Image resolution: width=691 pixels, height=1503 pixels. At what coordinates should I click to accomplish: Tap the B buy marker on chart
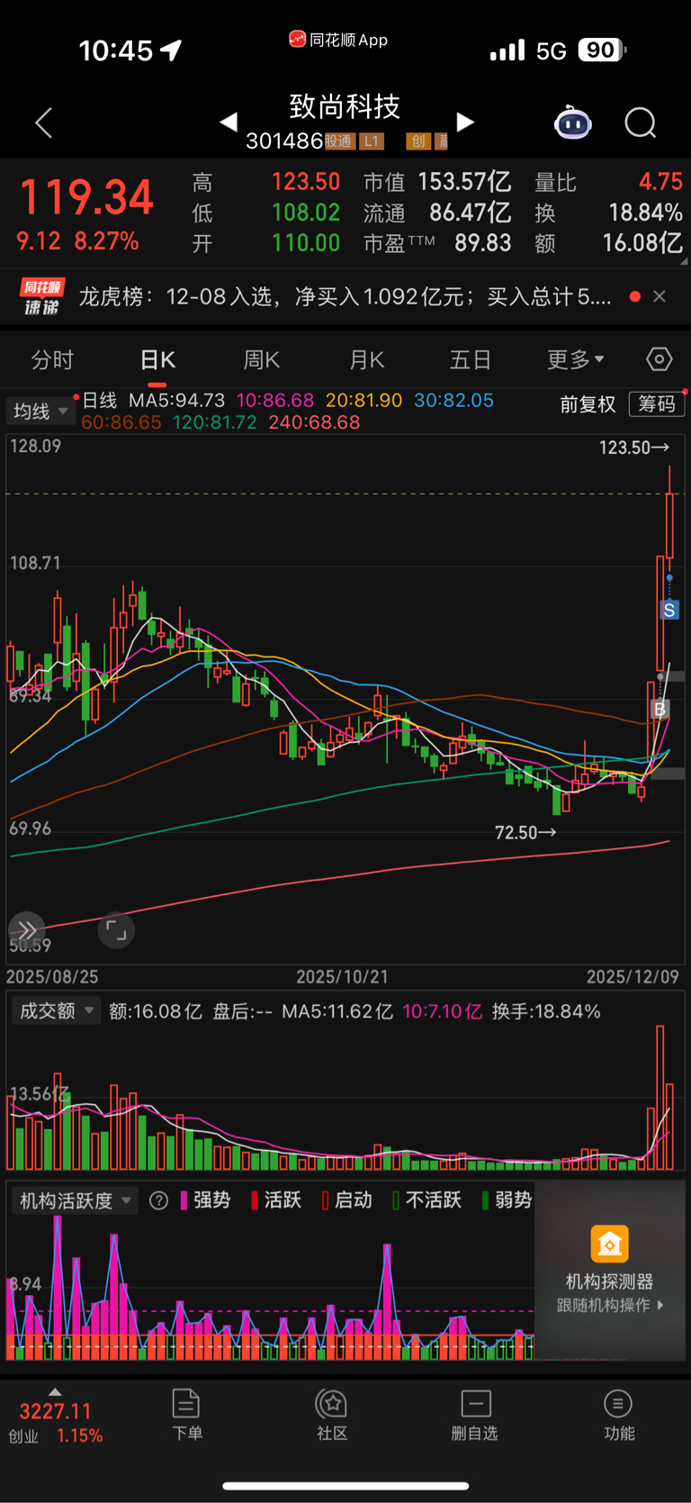click(660, 710)
